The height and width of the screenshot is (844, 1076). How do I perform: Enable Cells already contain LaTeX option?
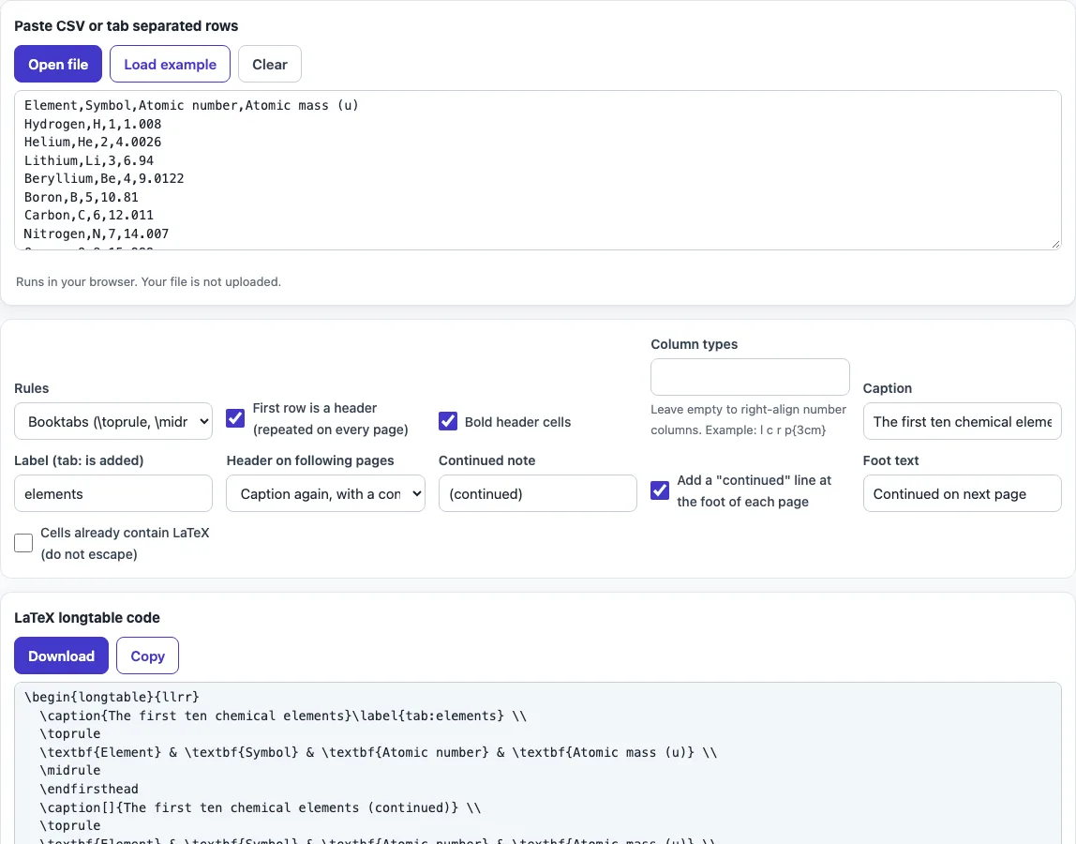pos(23,543)
